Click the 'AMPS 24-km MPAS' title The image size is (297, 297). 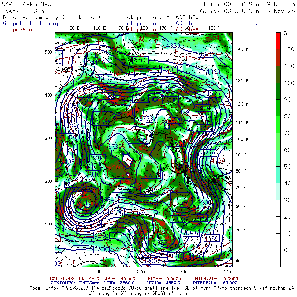coord(28,5)
